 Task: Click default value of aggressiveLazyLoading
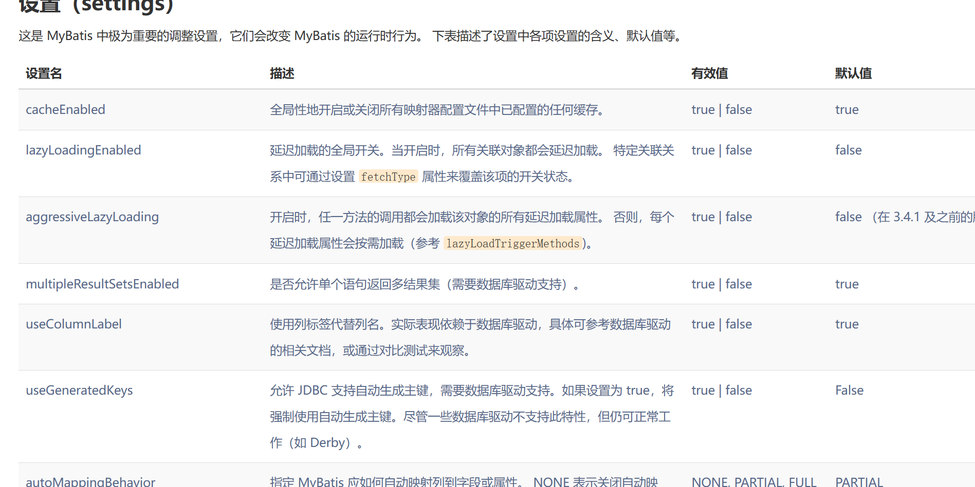coord(905,217)
